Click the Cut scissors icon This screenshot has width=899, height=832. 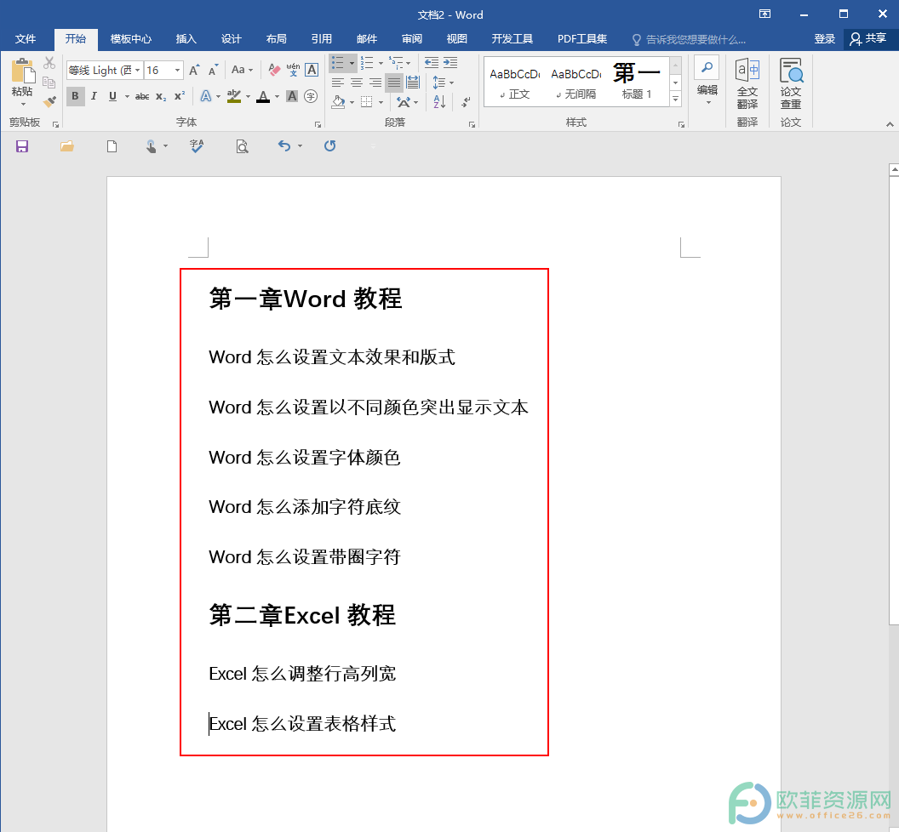coord(50,62)
